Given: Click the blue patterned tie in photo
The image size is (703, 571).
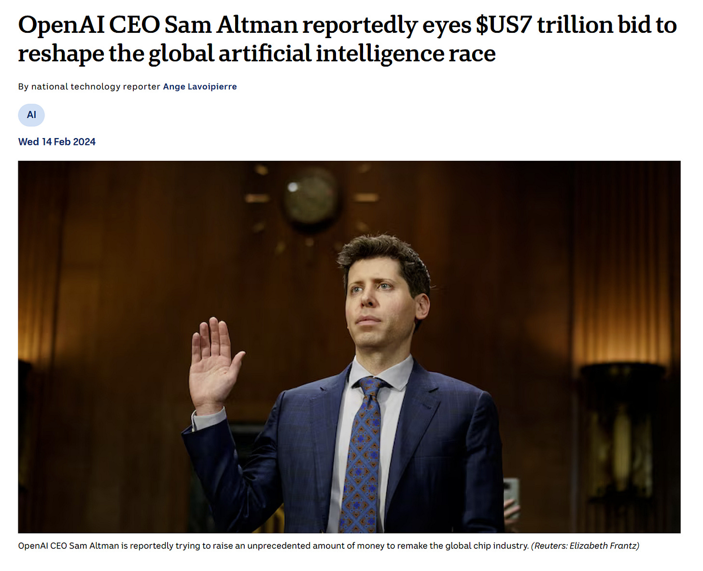Looking at the screenshot, I should (362, 454).
